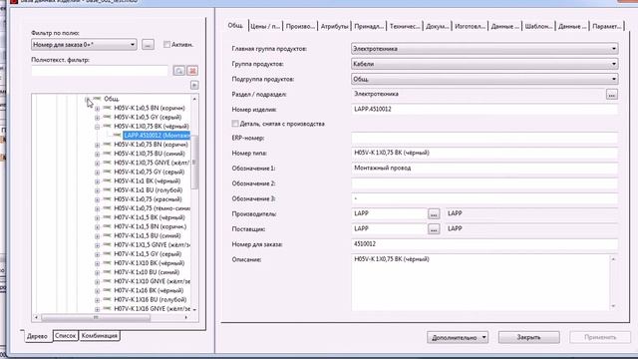Click the Применить button
The image size is (638, 359).
pos(600,337)
